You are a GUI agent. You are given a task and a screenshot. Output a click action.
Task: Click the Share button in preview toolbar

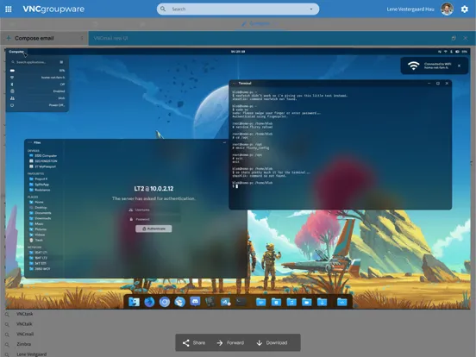tap(194, 342)
